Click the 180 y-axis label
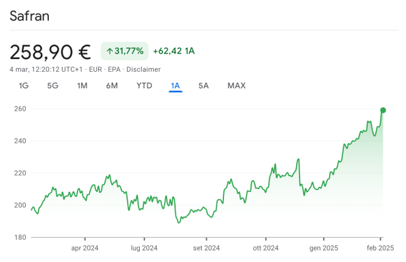 point(20,238)
